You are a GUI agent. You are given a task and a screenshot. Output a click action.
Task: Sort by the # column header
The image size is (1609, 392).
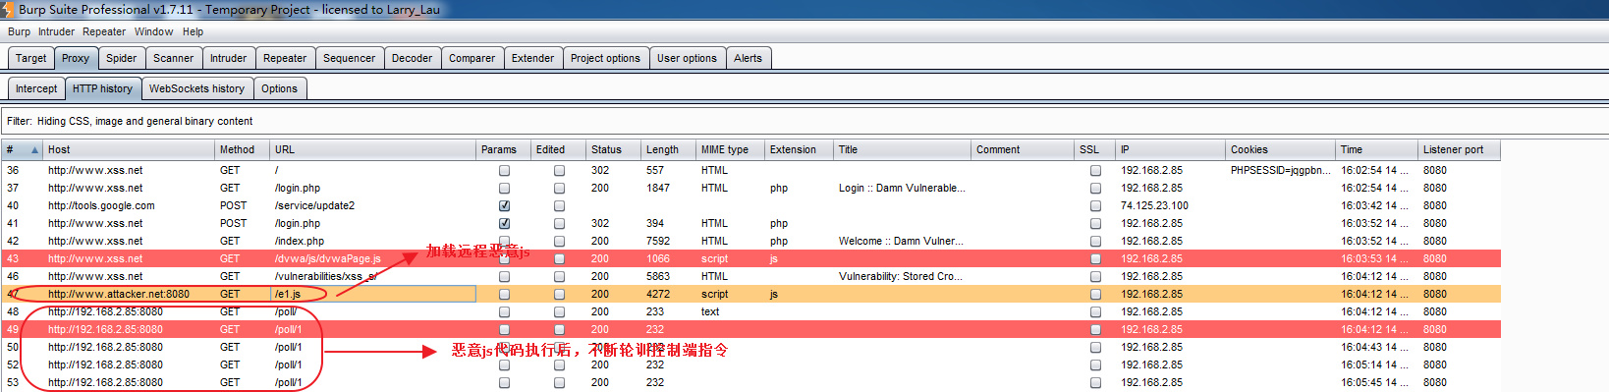(22, 149)
